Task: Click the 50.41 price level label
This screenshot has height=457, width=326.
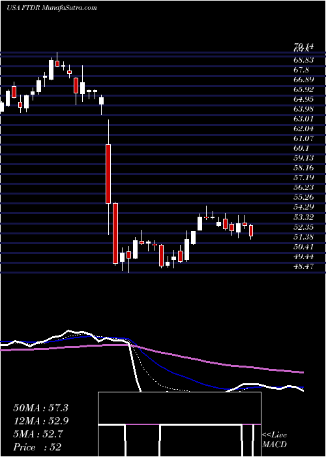Action: pyautogui.click(x=304, y=247)
